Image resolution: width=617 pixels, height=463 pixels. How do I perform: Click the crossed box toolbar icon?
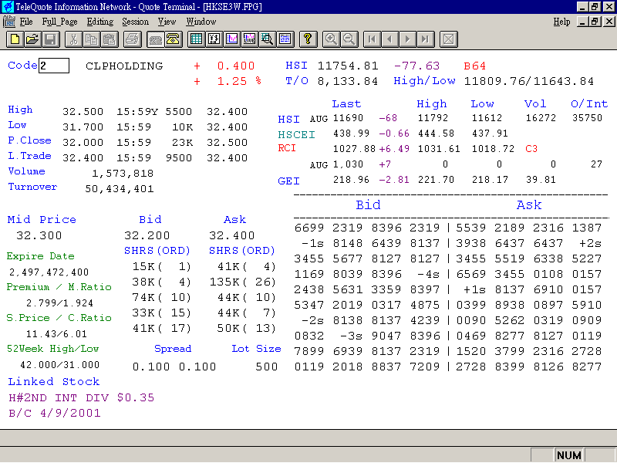coord(448,39)
